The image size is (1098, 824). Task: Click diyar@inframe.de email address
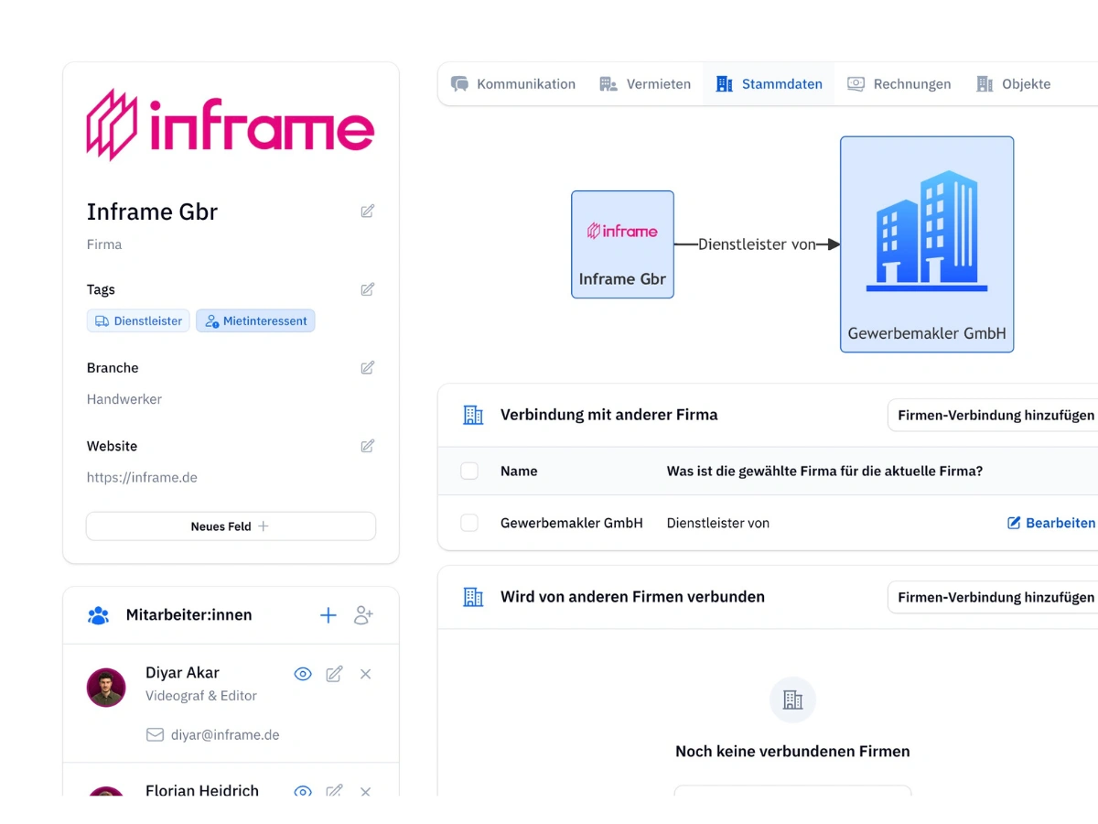[225, 734]
